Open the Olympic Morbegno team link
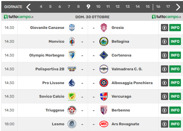 (x=47, y=55)
